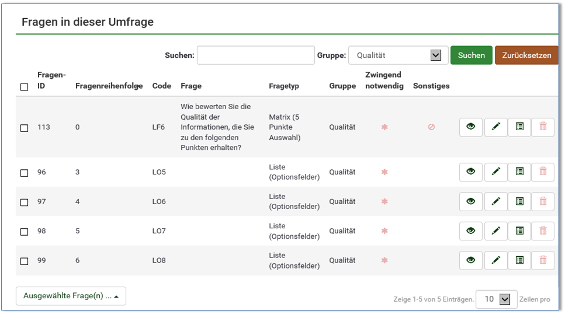Preview question 113 with eye icon
This screenshot has width=565, height=314.
(470, 127)
